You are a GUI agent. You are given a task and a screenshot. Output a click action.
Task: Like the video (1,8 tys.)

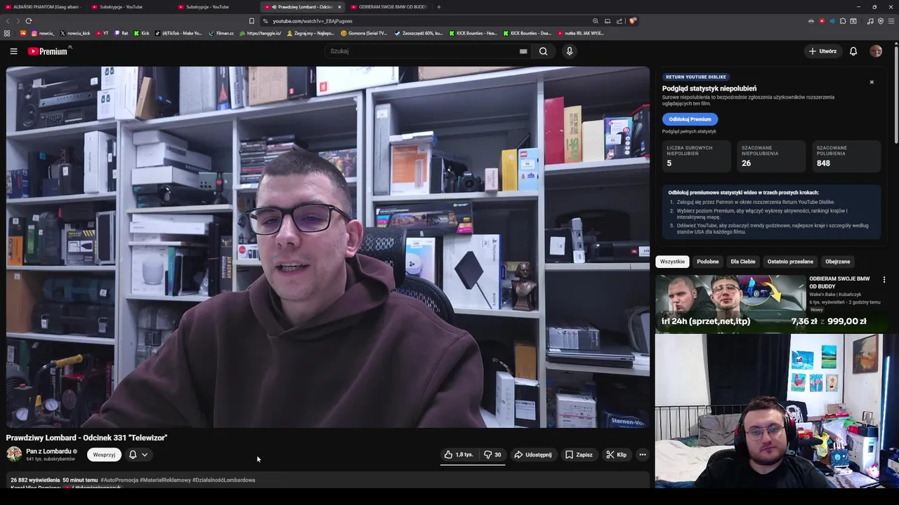tap(459, 454)
